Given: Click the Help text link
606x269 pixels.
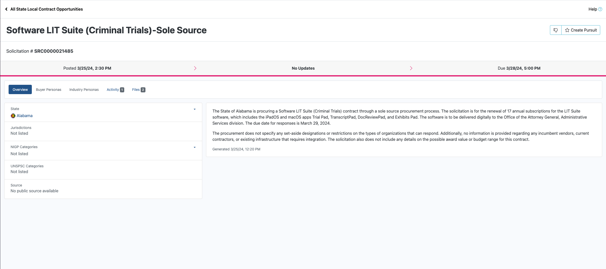Looking at the screenshot, I should (593, 9).
